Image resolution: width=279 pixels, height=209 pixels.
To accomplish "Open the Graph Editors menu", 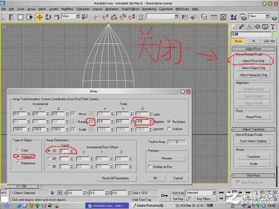I will point(130,9).
